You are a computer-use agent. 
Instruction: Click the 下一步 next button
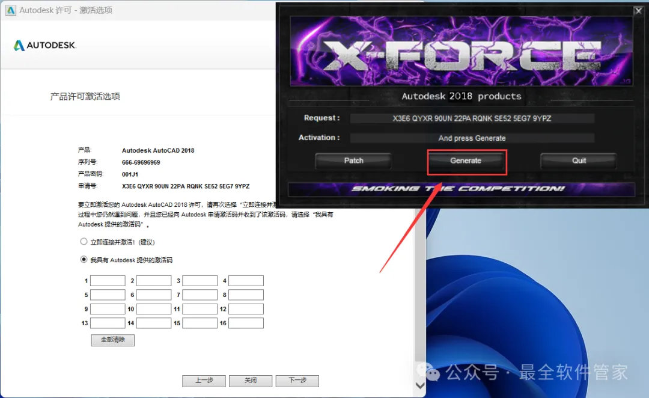point(297,381)
